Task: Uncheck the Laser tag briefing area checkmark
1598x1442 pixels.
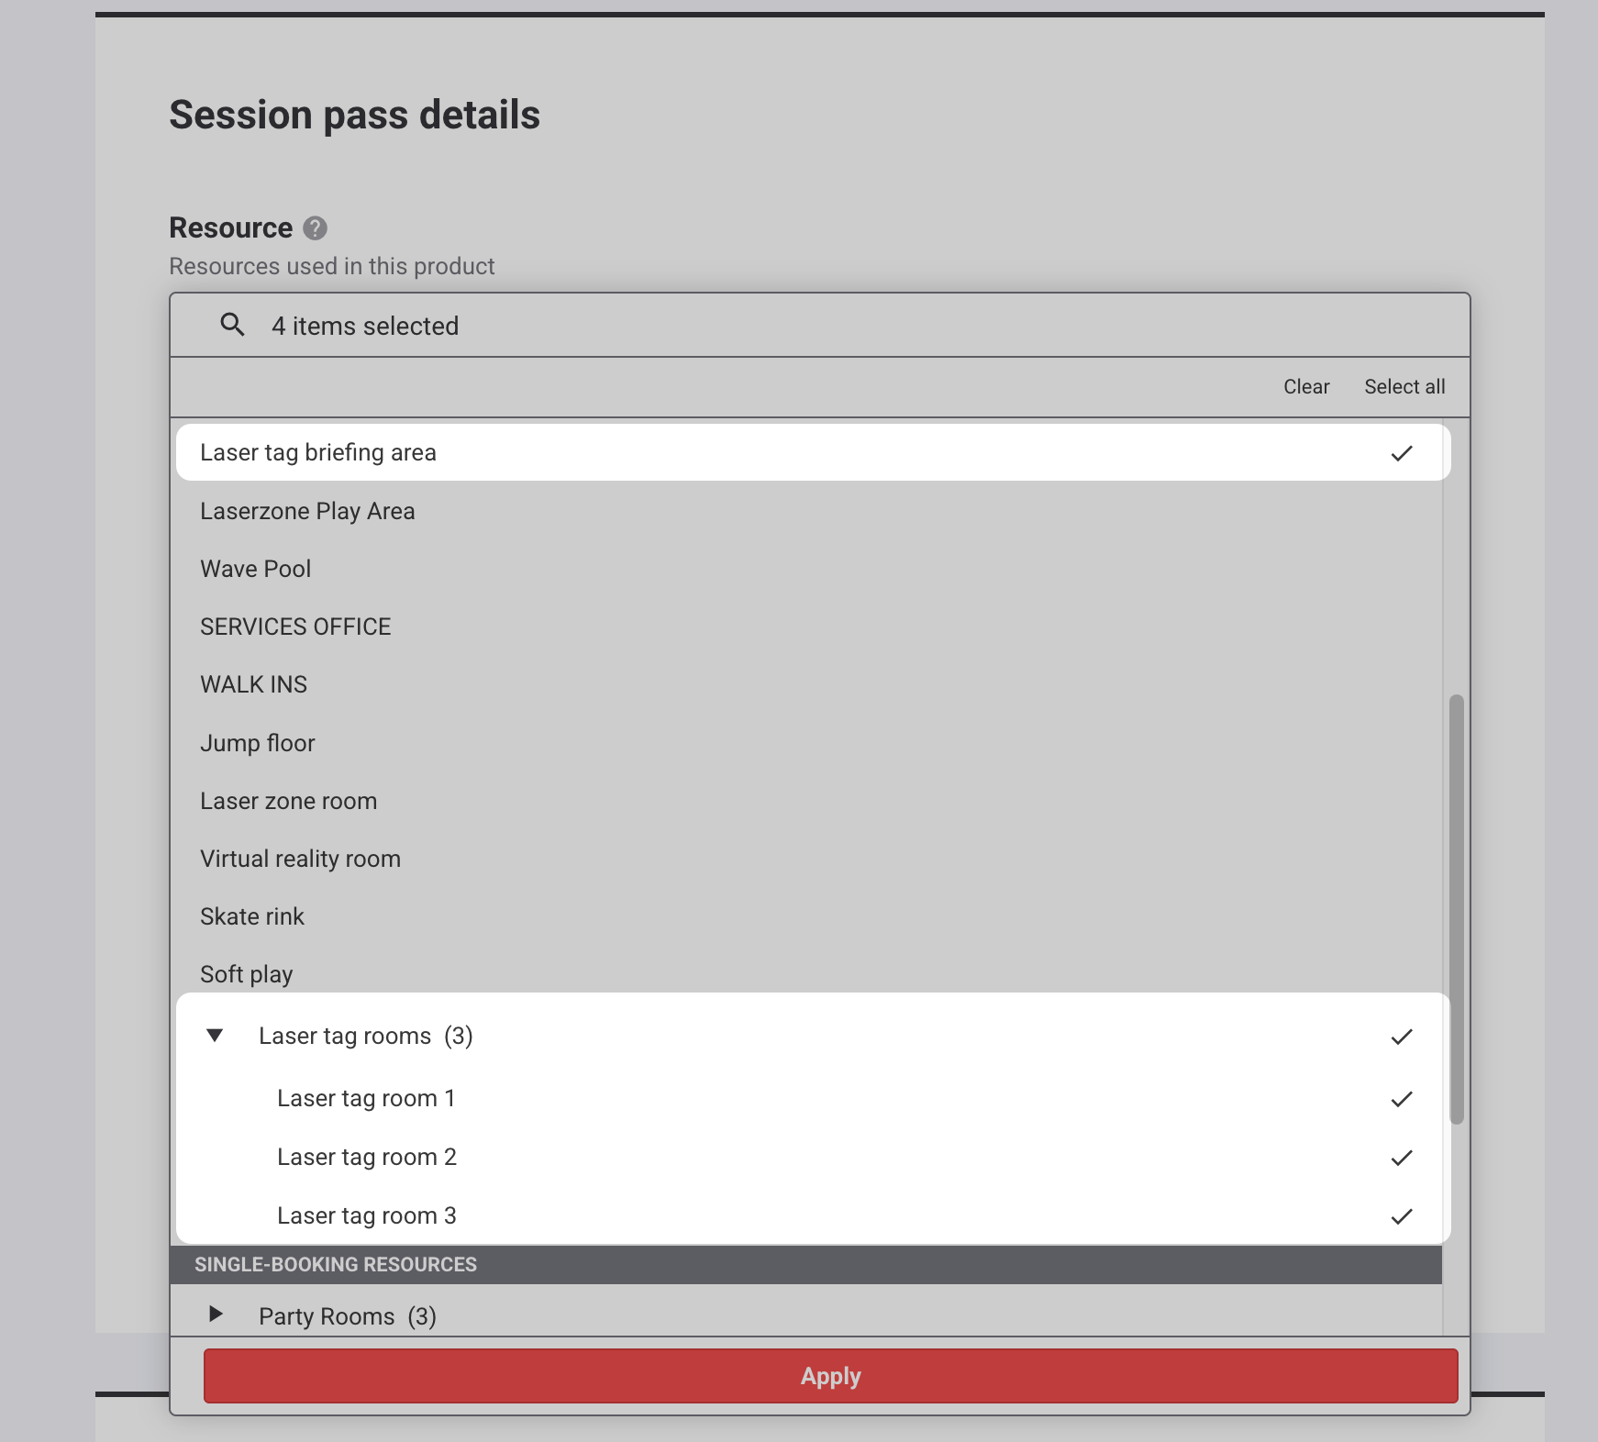Action: [x=1401, y=453]
